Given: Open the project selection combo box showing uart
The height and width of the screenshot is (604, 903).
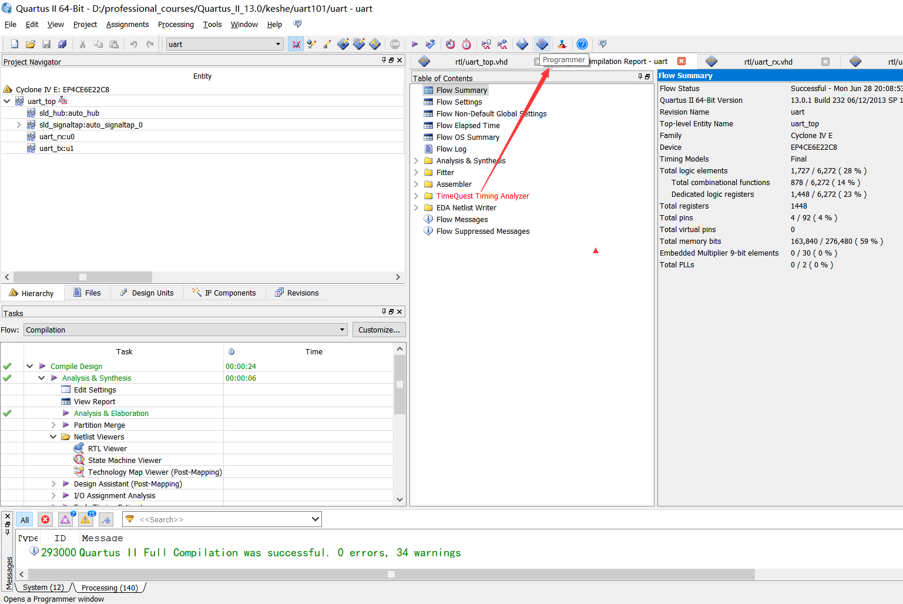Looking at the screenshot, I should (225, 44).
